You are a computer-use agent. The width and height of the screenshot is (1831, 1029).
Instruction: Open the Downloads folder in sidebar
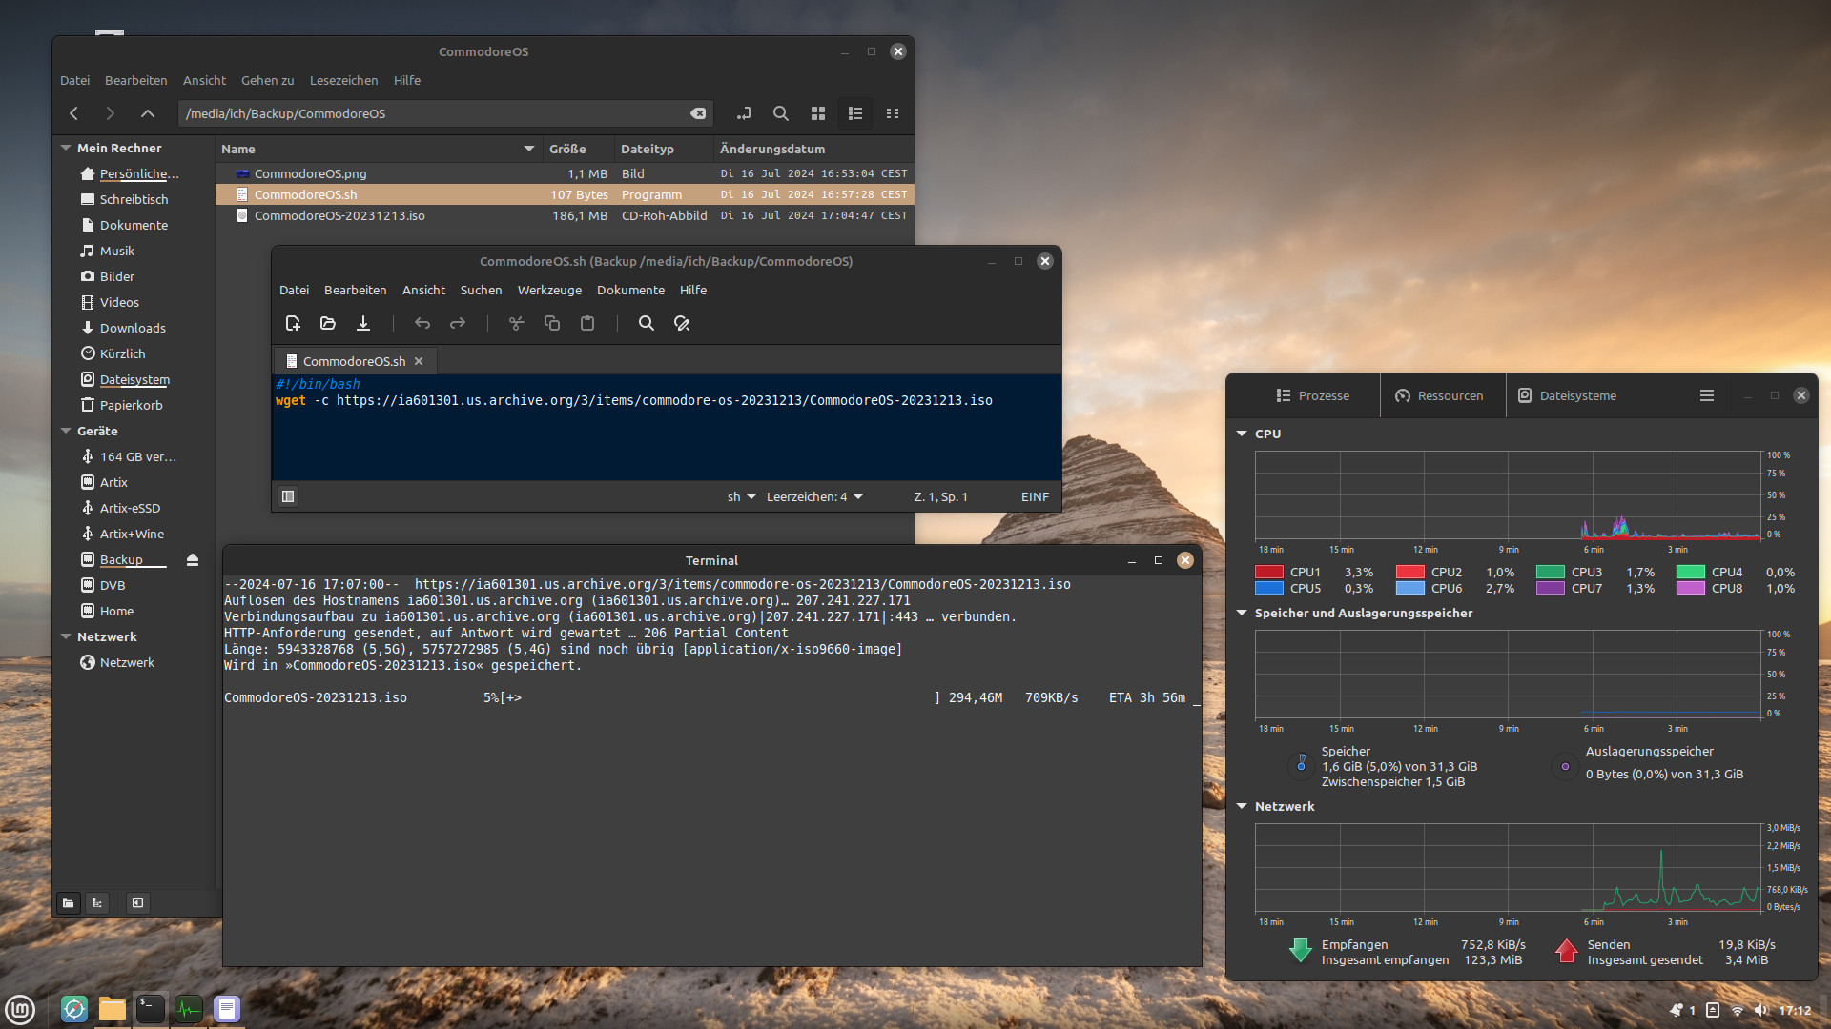pyautogui.click(x=133, y=328)
